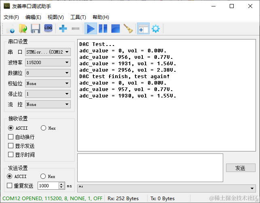Click the new file icon in toolbar
The image size is (260, 203).
(x=11, y=29)
